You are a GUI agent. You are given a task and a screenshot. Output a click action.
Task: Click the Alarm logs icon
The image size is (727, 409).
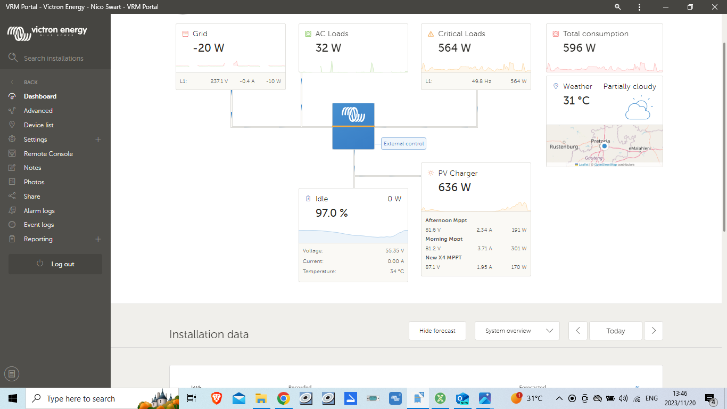click(12, 211)
